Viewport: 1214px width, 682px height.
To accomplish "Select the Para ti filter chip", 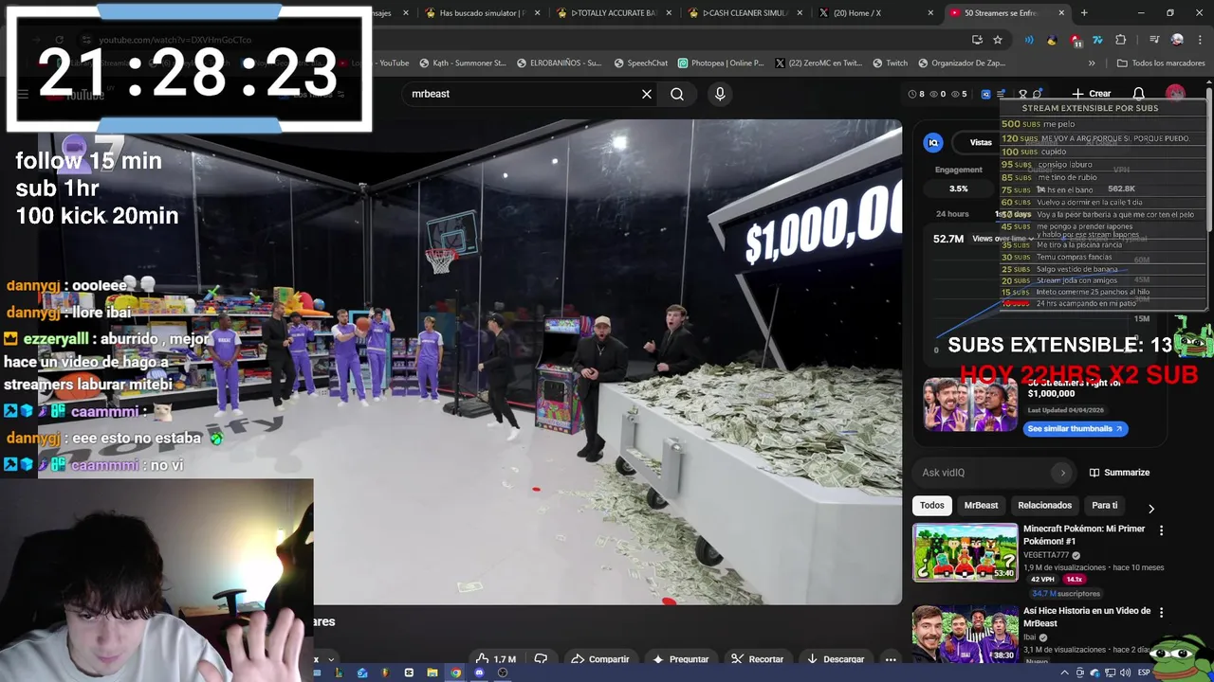I will [x=1104, y=506].
